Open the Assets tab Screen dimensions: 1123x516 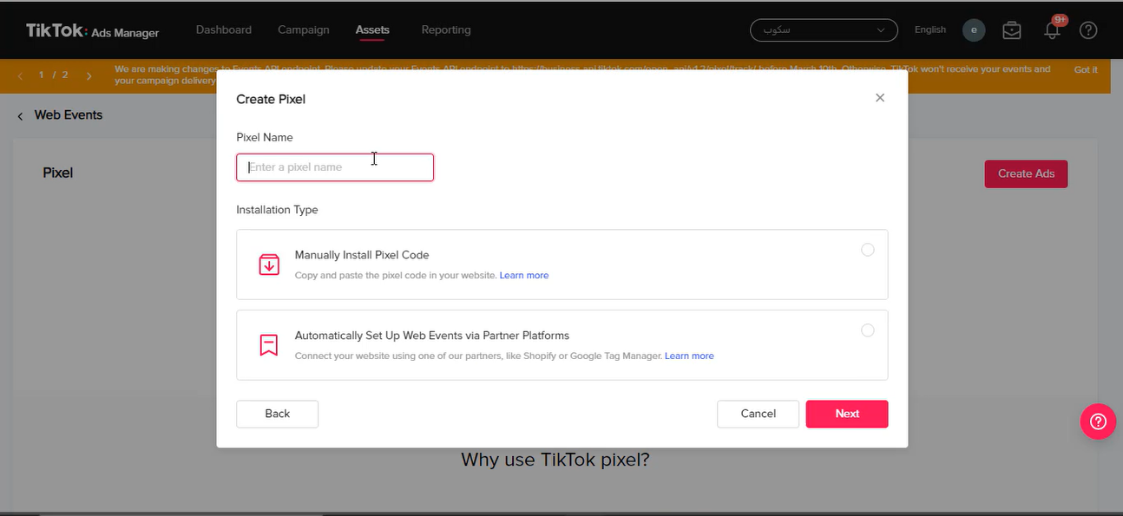(372, 29)
